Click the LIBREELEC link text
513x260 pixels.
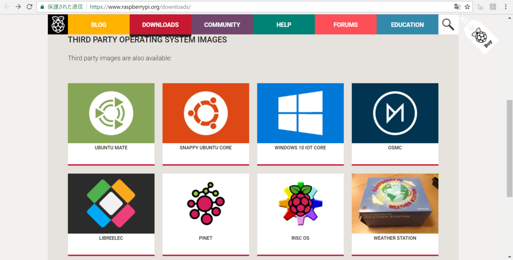click(x=111, y=238)
